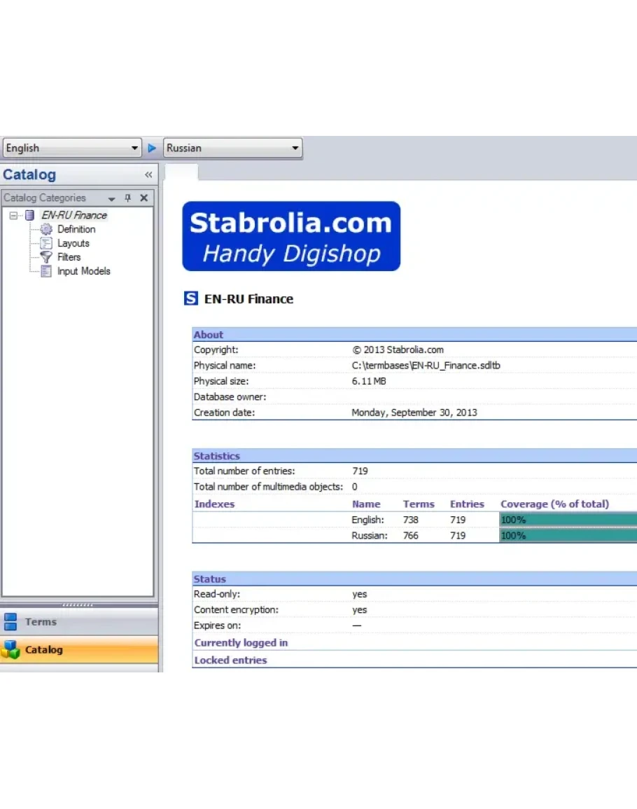Open the Input Models icon

click(x=46, y=271)
